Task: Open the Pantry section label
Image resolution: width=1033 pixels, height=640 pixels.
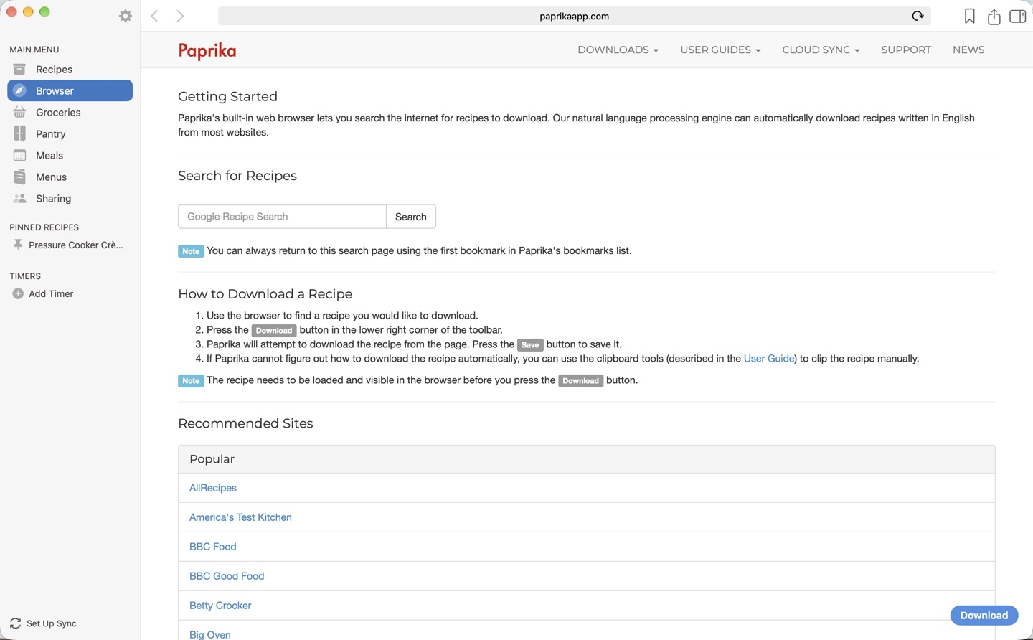Action: point(50,134)
